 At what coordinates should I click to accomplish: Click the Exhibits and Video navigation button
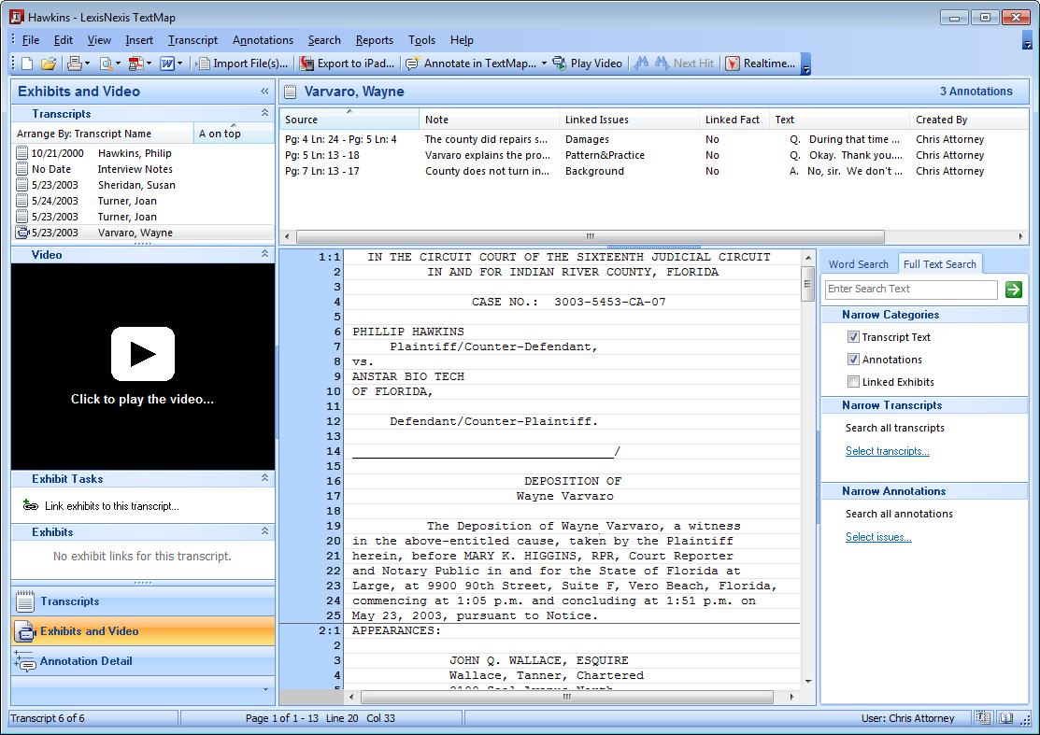(143, 631)
